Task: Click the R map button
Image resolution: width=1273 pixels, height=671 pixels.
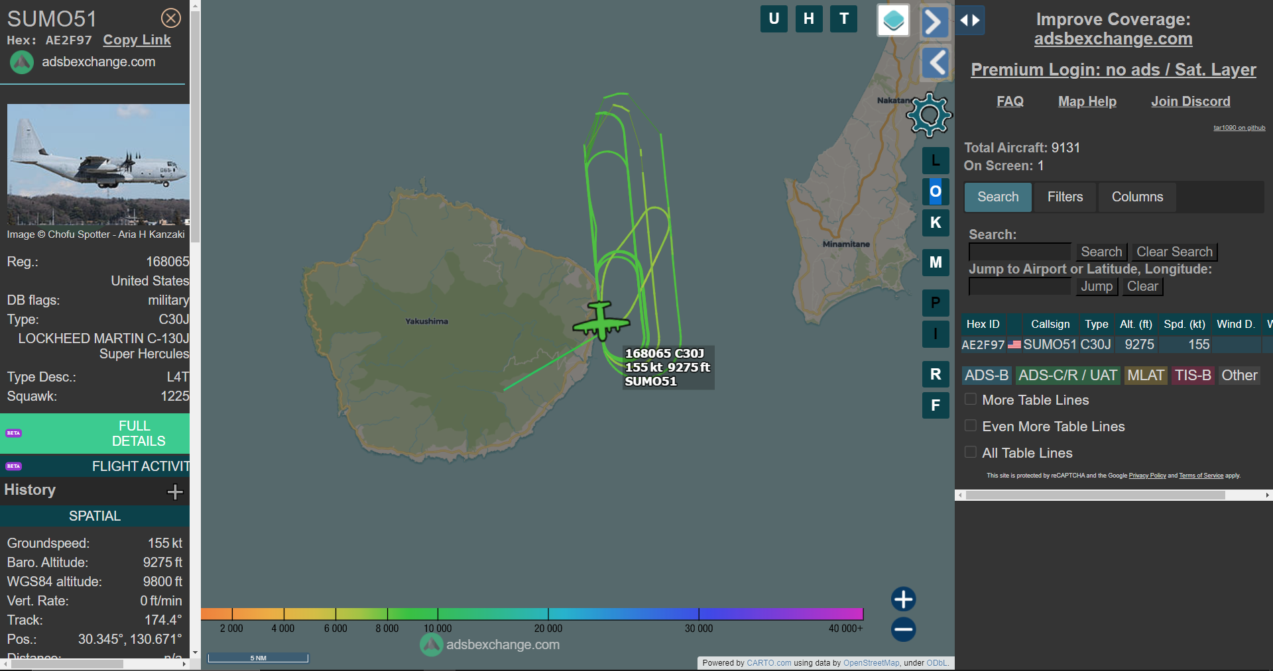Action: point(936,374)
